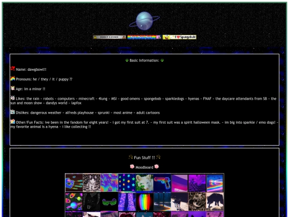Open the purple glitter legs image

click(127, 201)
